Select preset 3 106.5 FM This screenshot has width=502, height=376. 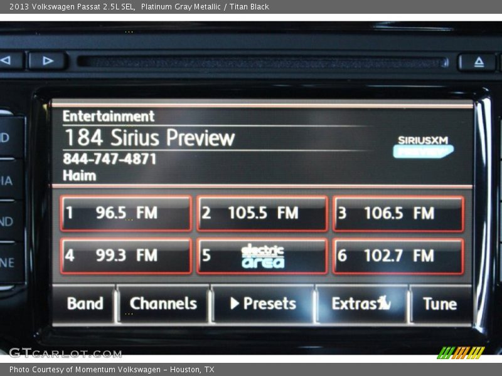(x=398, y=213)
